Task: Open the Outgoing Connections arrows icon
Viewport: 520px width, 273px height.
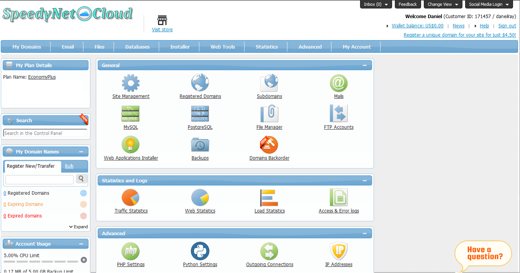Action: (x=269, y=251)
